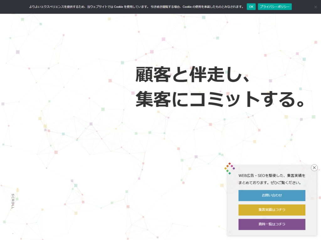Click the popup text まとめております line

point(270,183)
